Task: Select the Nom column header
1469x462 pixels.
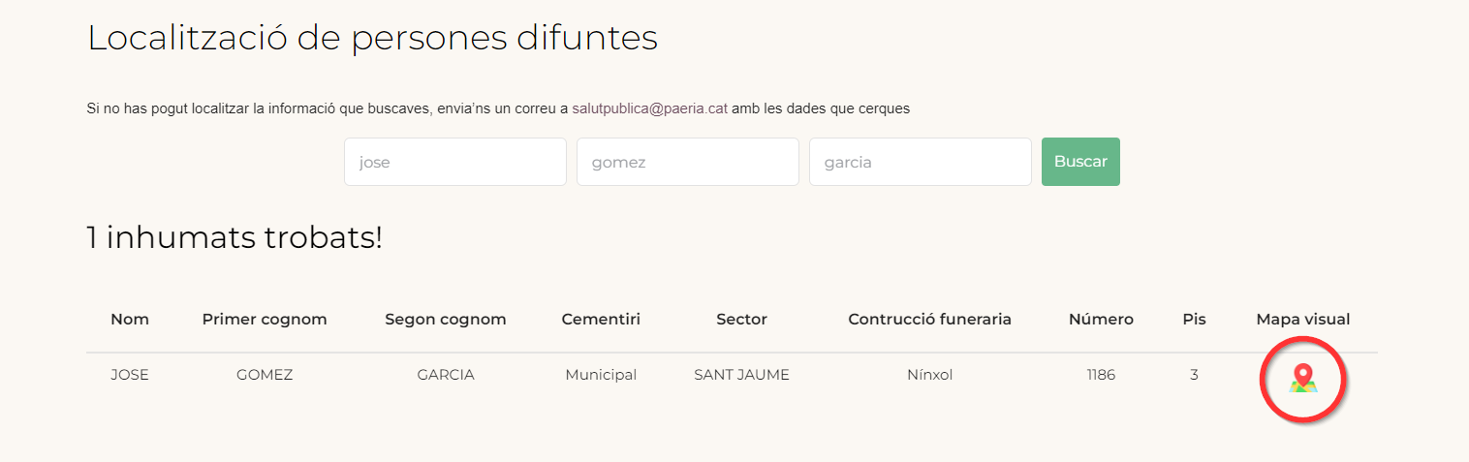Action: (x=130, y=319)
